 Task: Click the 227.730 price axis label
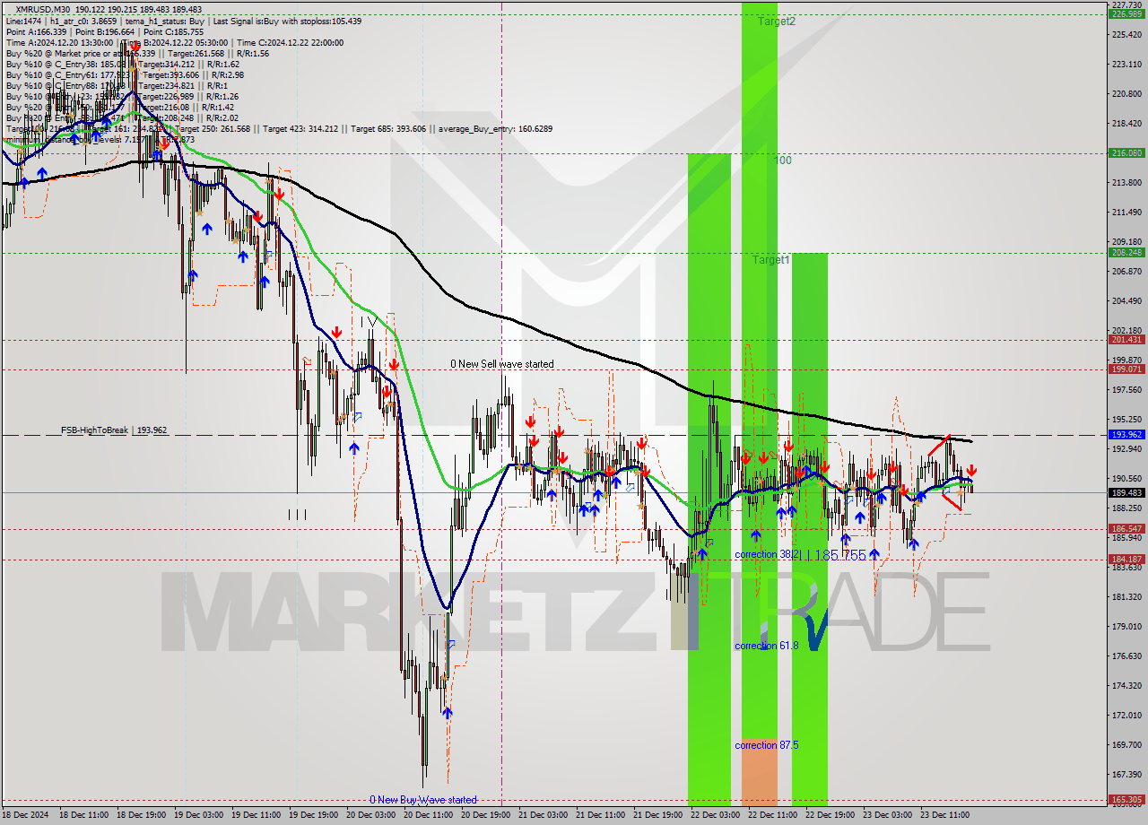coord(1126,4)
